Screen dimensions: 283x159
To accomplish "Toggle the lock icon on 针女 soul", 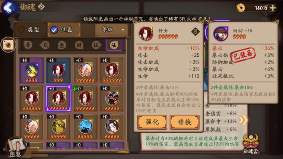I will coord(195,32).
